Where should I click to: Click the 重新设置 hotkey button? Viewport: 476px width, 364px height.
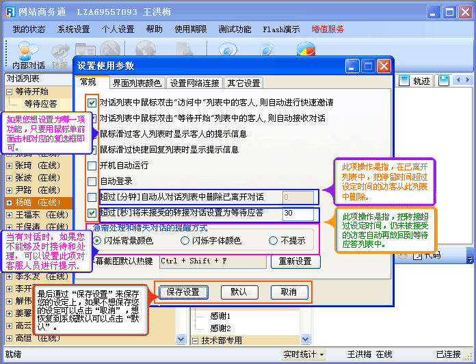click(295, 261)
